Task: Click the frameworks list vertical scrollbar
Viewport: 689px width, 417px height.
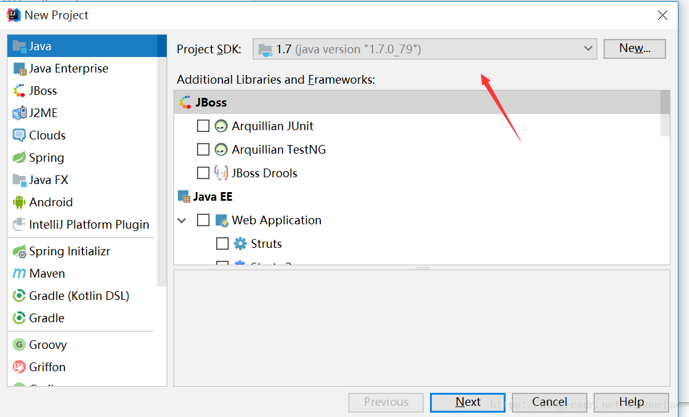Action: pyautogui.click(x=665, y=113)
